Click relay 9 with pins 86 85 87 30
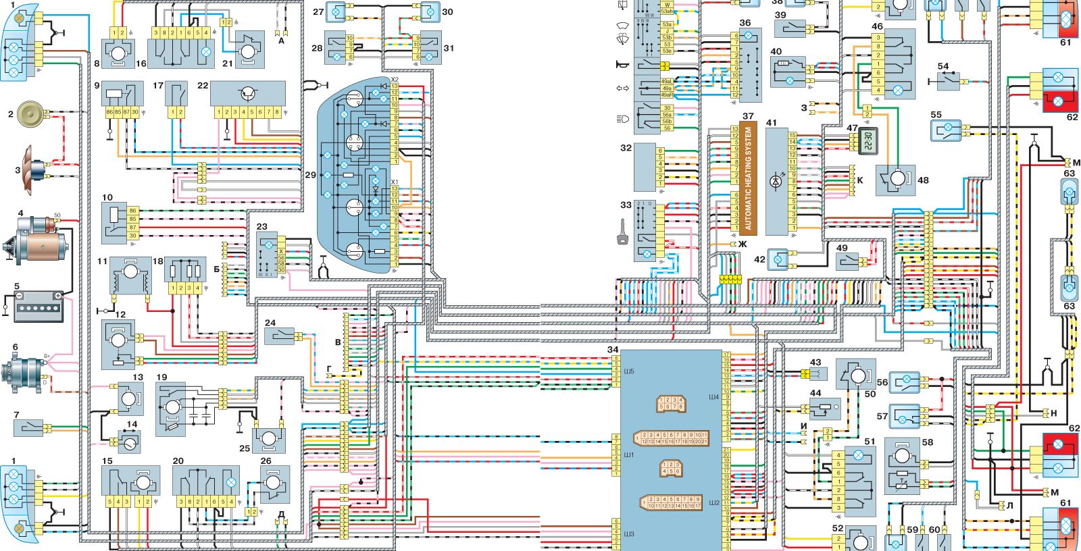This screenshot has height=551, width=1081. (124, 100)
